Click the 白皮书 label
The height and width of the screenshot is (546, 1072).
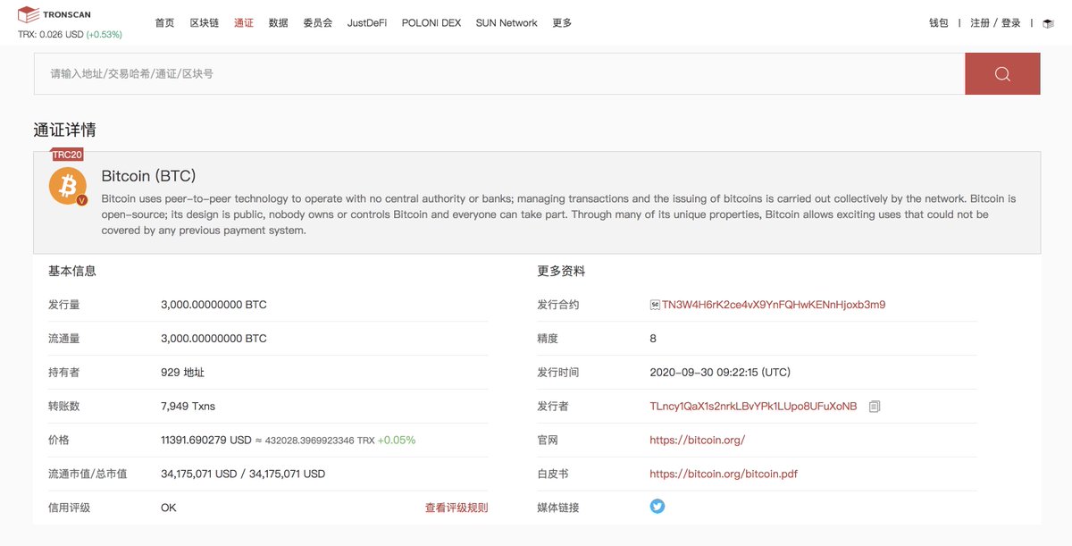[x=553, y=475]
